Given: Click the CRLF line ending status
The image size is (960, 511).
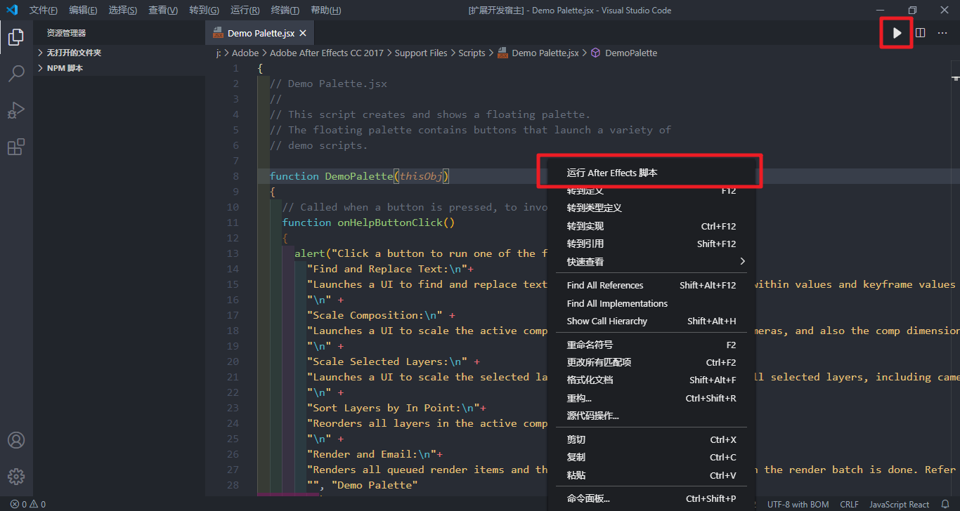Looking at the screenshot, I should [x=849, y=504].
